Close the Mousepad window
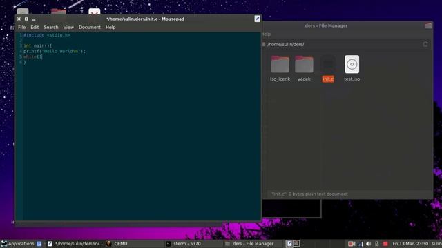This screenshot has width=442, height=248. pos(19,19)
